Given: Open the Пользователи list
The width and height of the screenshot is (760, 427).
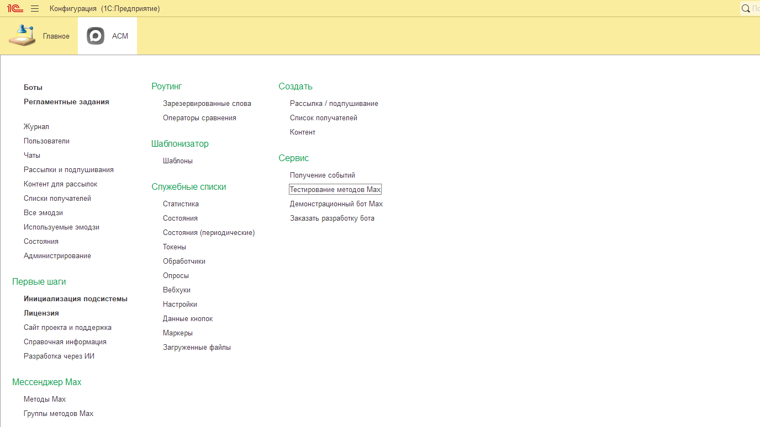Looking at the screenshot, I should (x=46, y=141).
